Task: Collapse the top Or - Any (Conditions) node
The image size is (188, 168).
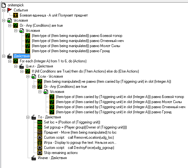Action: [x=10, y=25]
